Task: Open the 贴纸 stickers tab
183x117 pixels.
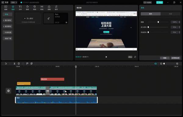Action: (27, 8)
